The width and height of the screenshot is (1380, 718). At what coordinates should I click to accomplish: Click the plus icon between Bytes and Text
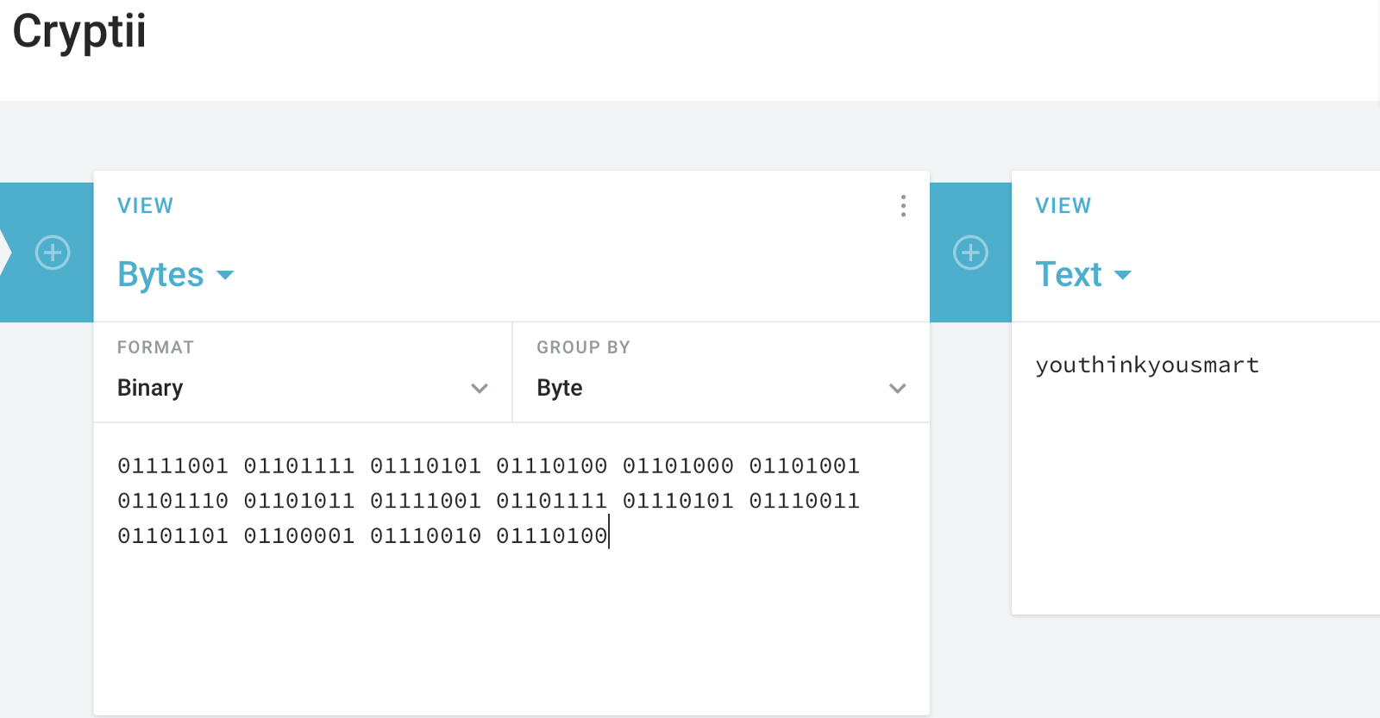tap(970, 253)
